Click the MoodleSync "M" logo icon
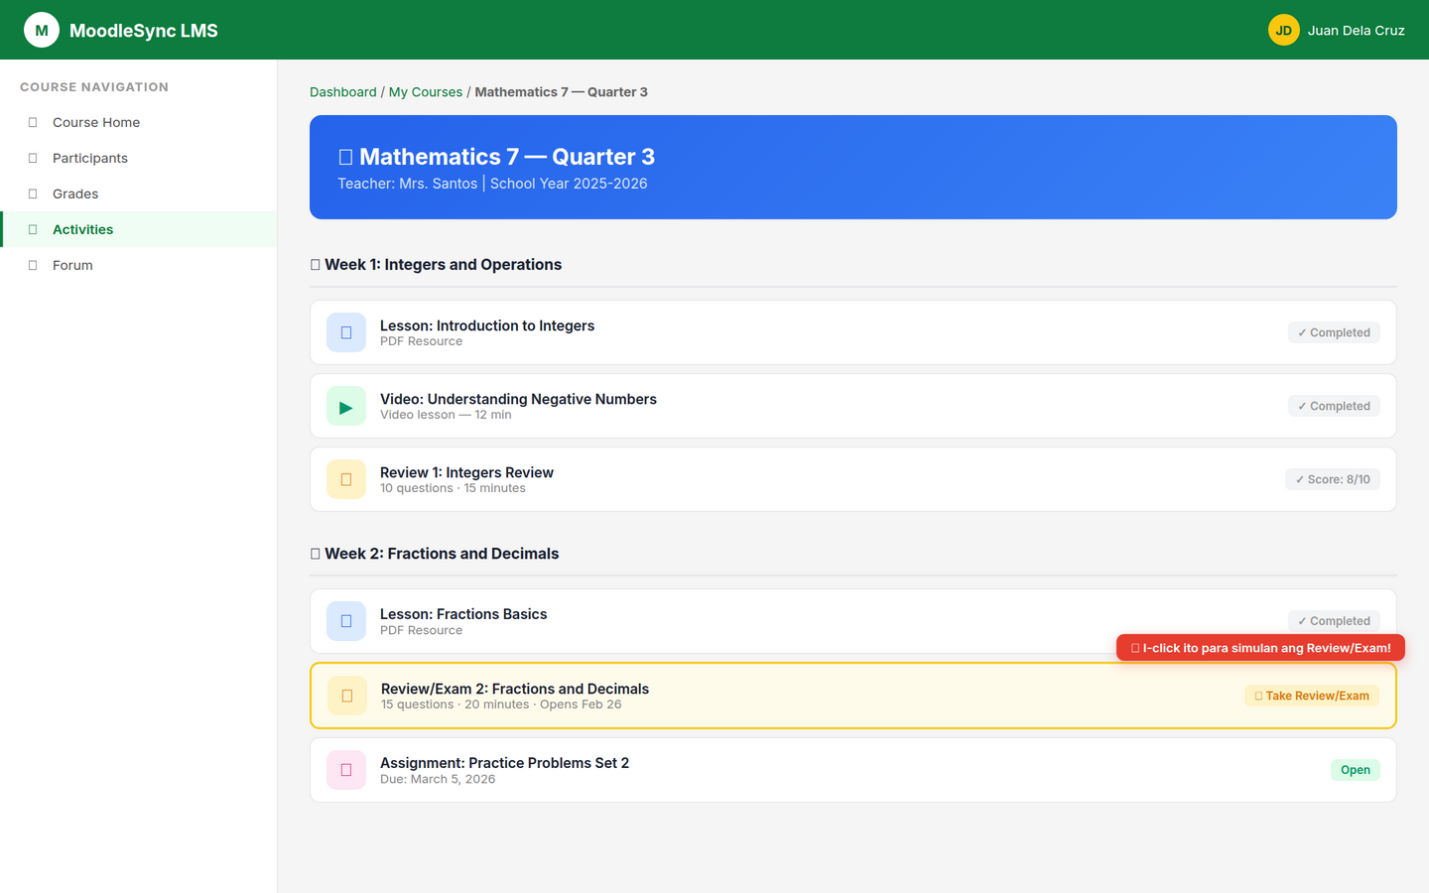 (x=41, y=30)
